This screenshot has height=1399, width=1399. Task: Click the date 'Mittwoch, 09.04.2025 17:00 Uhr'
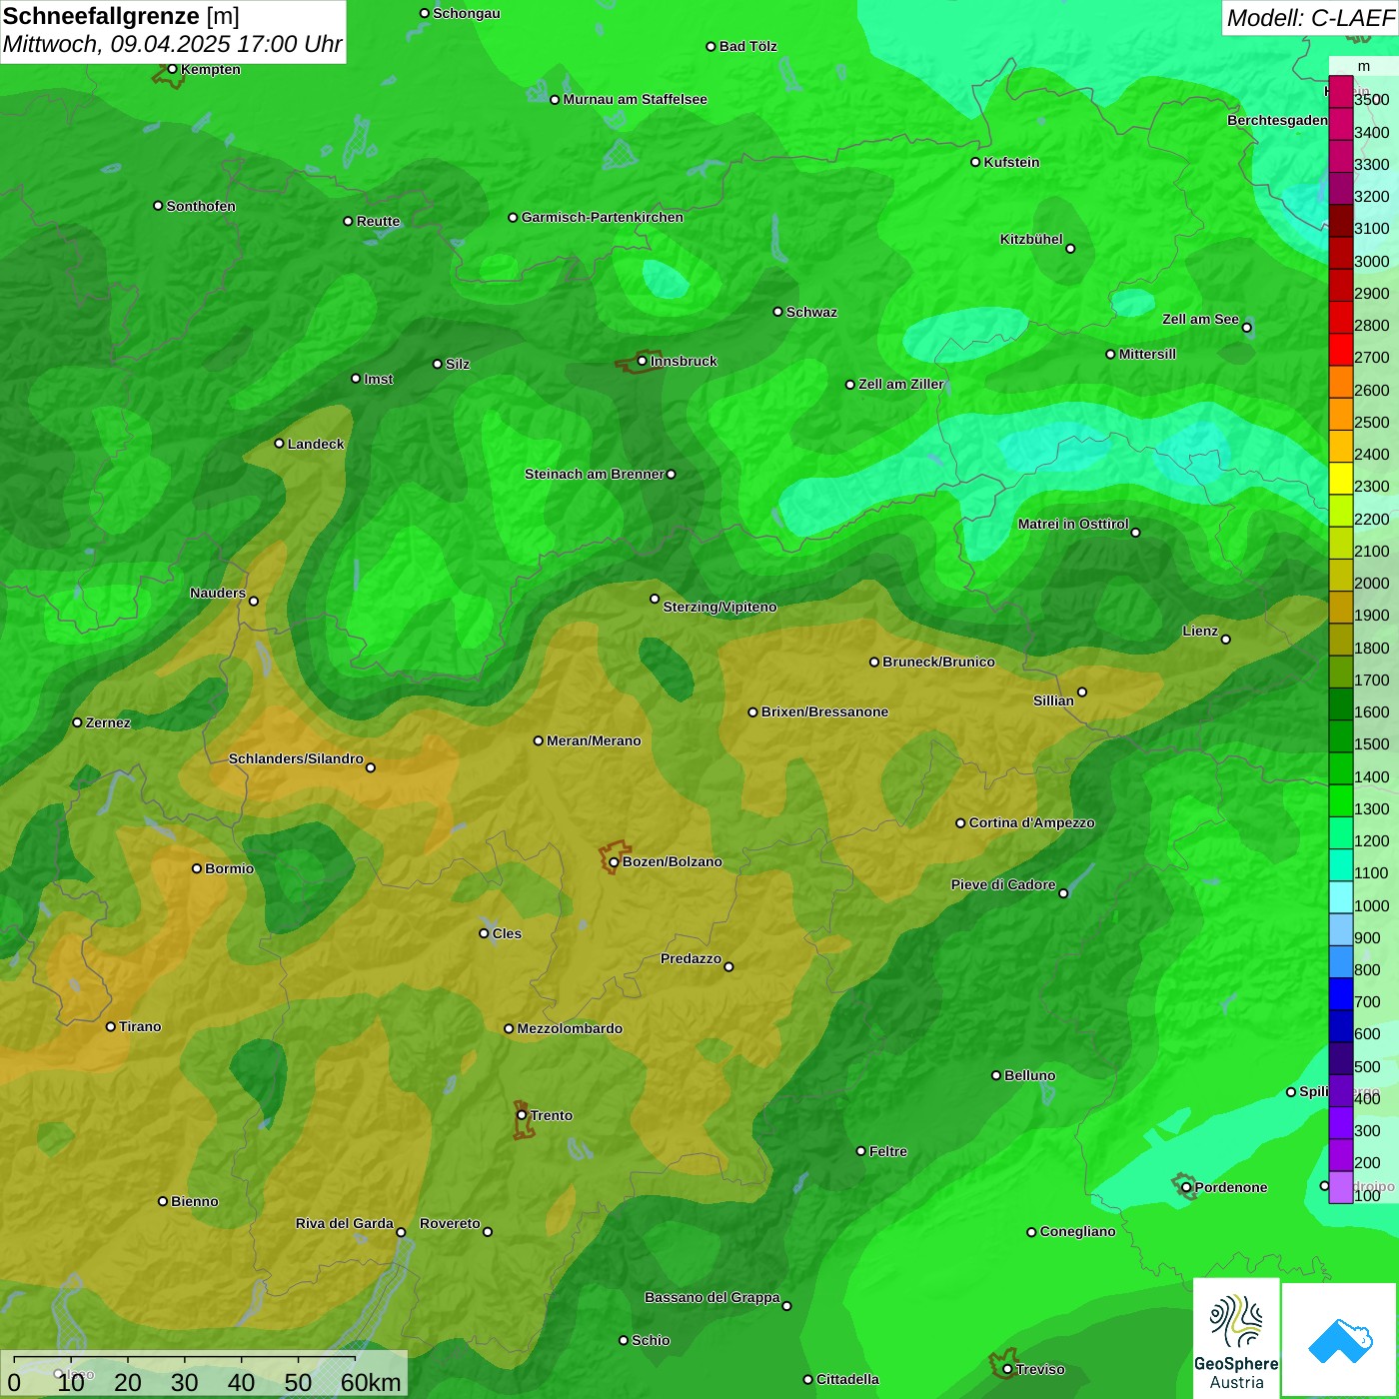coord(172,44)
